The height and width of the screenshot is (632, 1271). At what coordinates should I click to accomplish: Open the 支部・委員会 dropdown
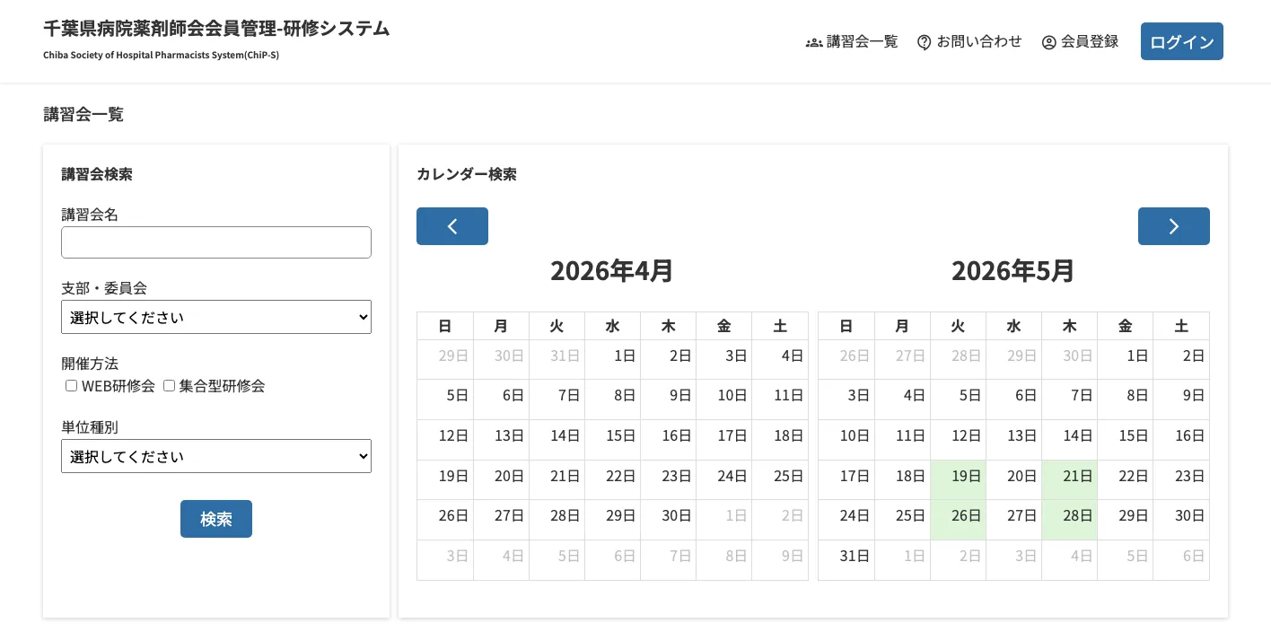(x=216, y=317)
